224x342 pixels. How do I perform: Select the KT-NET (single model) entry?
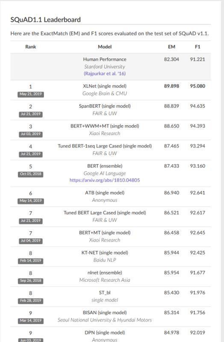(x=105, y=253)
